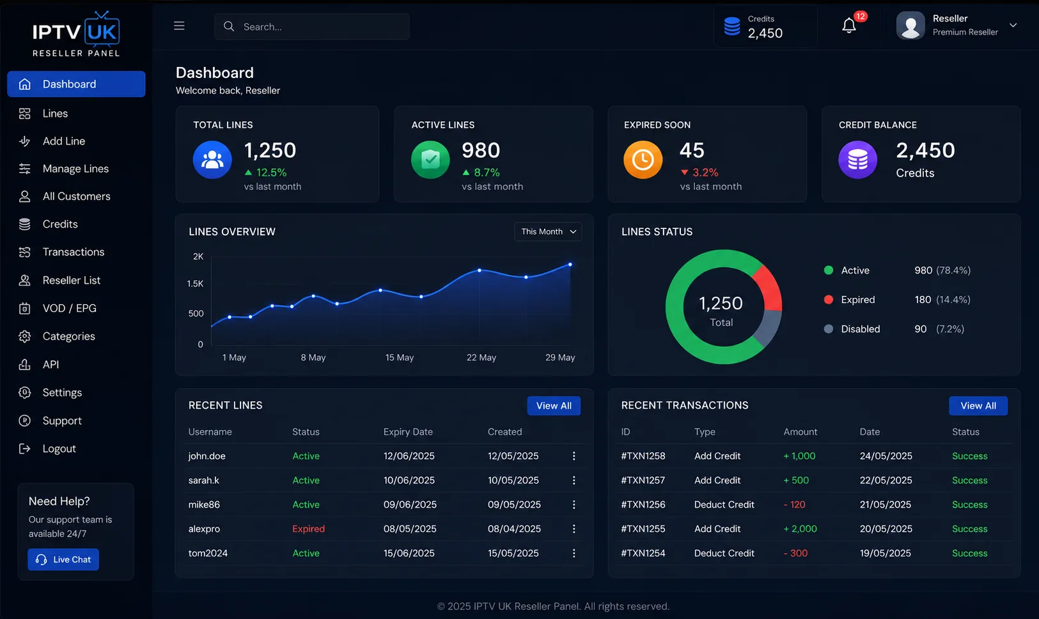Click the Categories sidebar icon
The height and width of the screenshot is (619, 1039).
(x=25, y=336)
